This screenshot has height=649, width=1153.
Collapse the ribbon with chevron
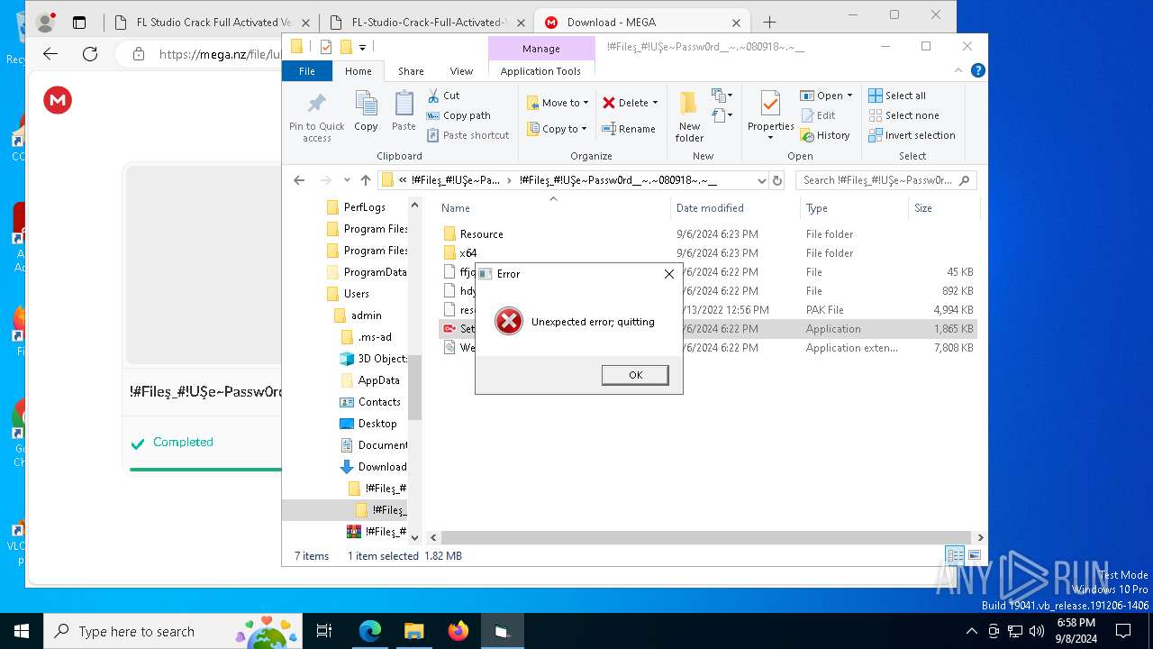pyautogui.click(x=958, y=70)
